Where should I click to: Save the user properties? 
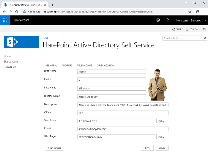[x=147, y=148]
